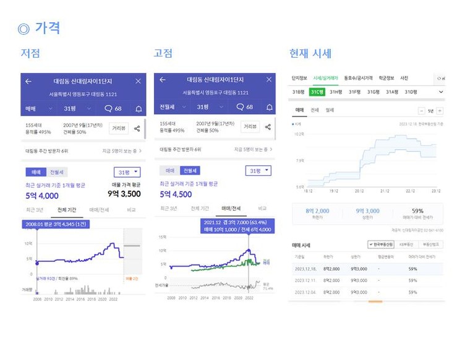Switch price source to KB부동산
The width and height of the screenshot is (470, 353).
[406, 245]
